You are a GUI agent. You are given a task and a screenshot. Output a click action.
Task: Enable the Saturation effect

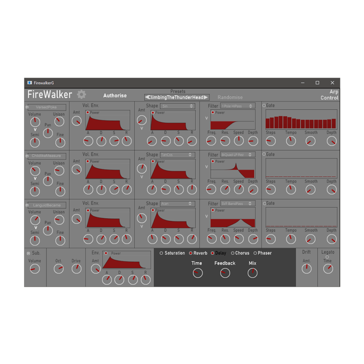click(161, 253)
